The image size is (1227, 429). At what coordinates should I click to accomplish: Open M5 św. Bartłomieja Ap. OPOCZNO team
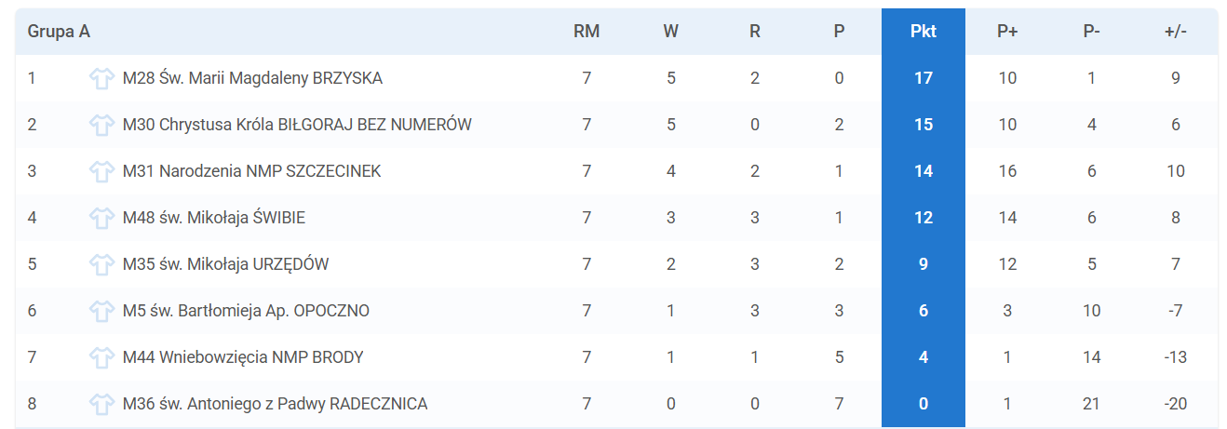point(246,311)
